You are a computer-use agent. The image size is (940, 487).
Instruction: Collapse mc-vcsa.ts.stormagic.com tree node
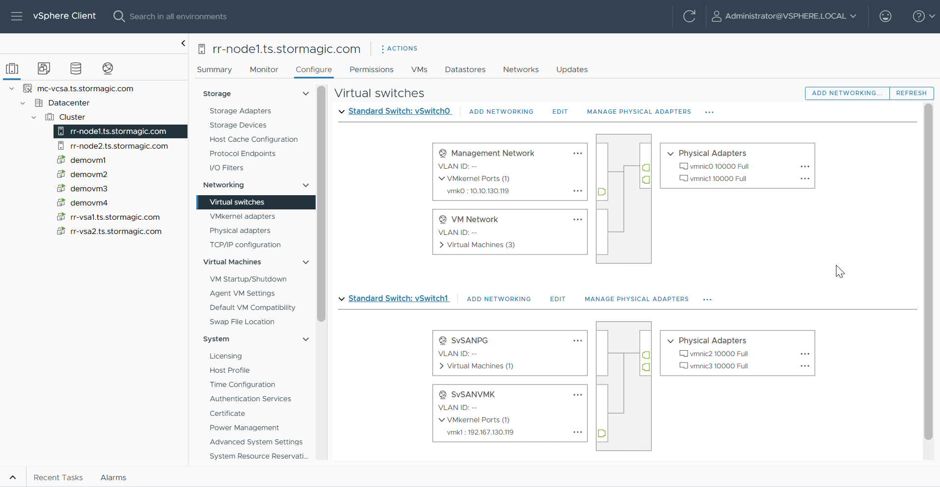click(12, 89)
